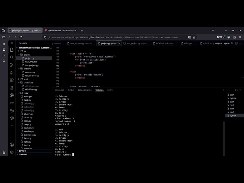Open Explorer more actions ellipsis
This screenshot has width=244, height=183.
[48, 43]
